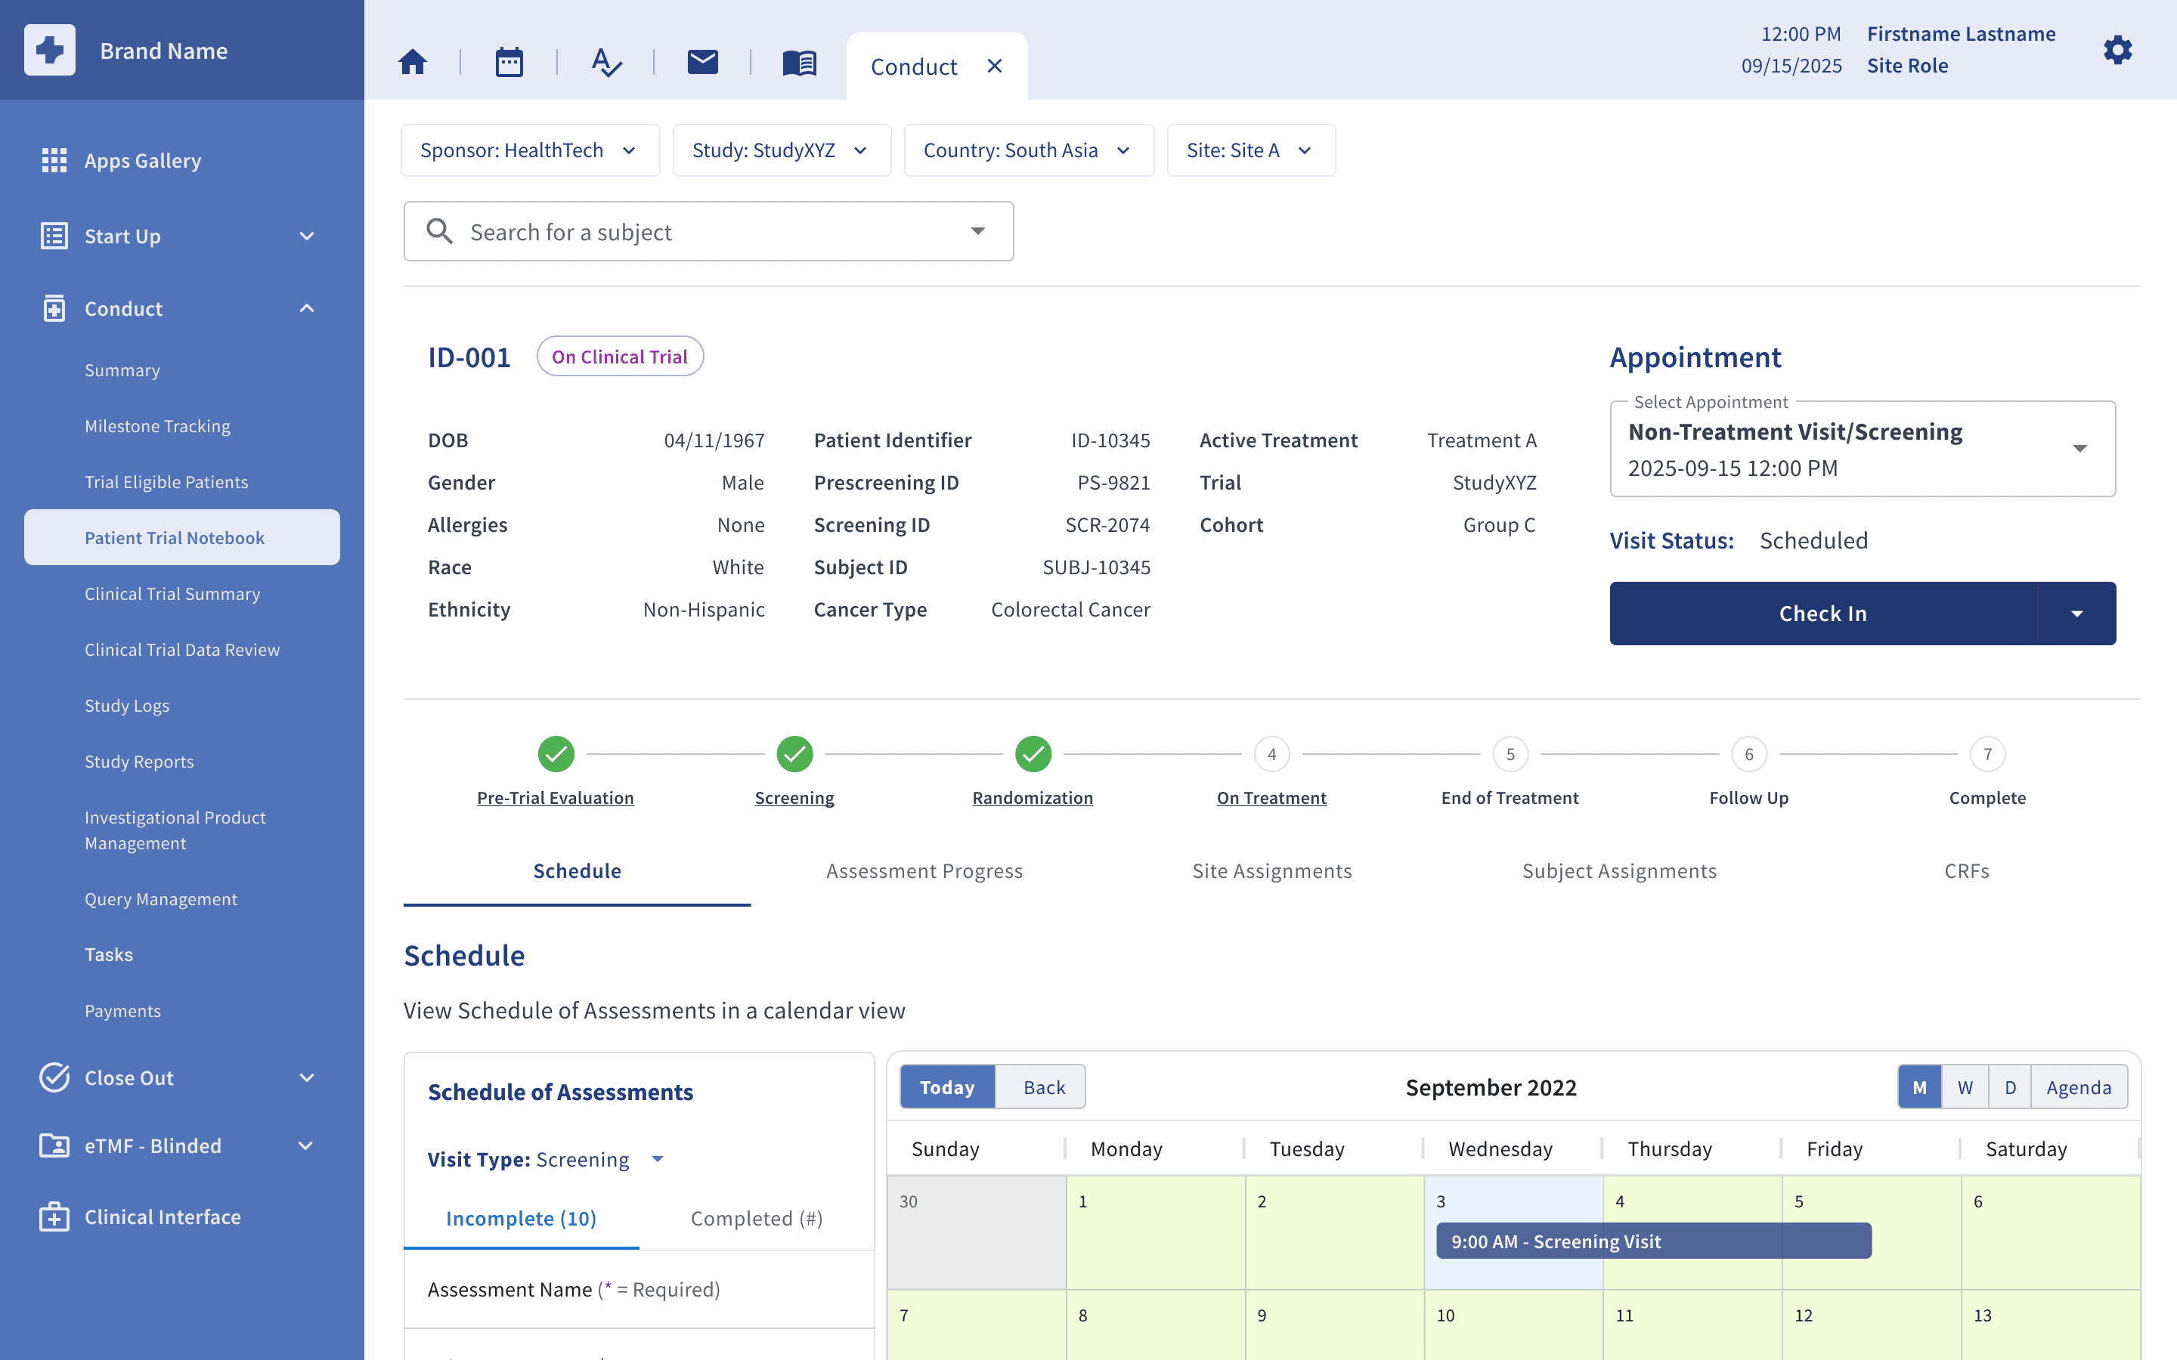The height and width of the screenshot is (1360, 2177).
Task: Open settings gear icon
Action: click(x=2117, y=49)
